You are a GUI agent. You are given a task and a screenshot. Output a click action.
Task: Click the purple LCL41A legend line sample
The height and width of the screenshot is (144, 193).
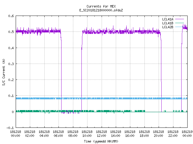point(179,19)
